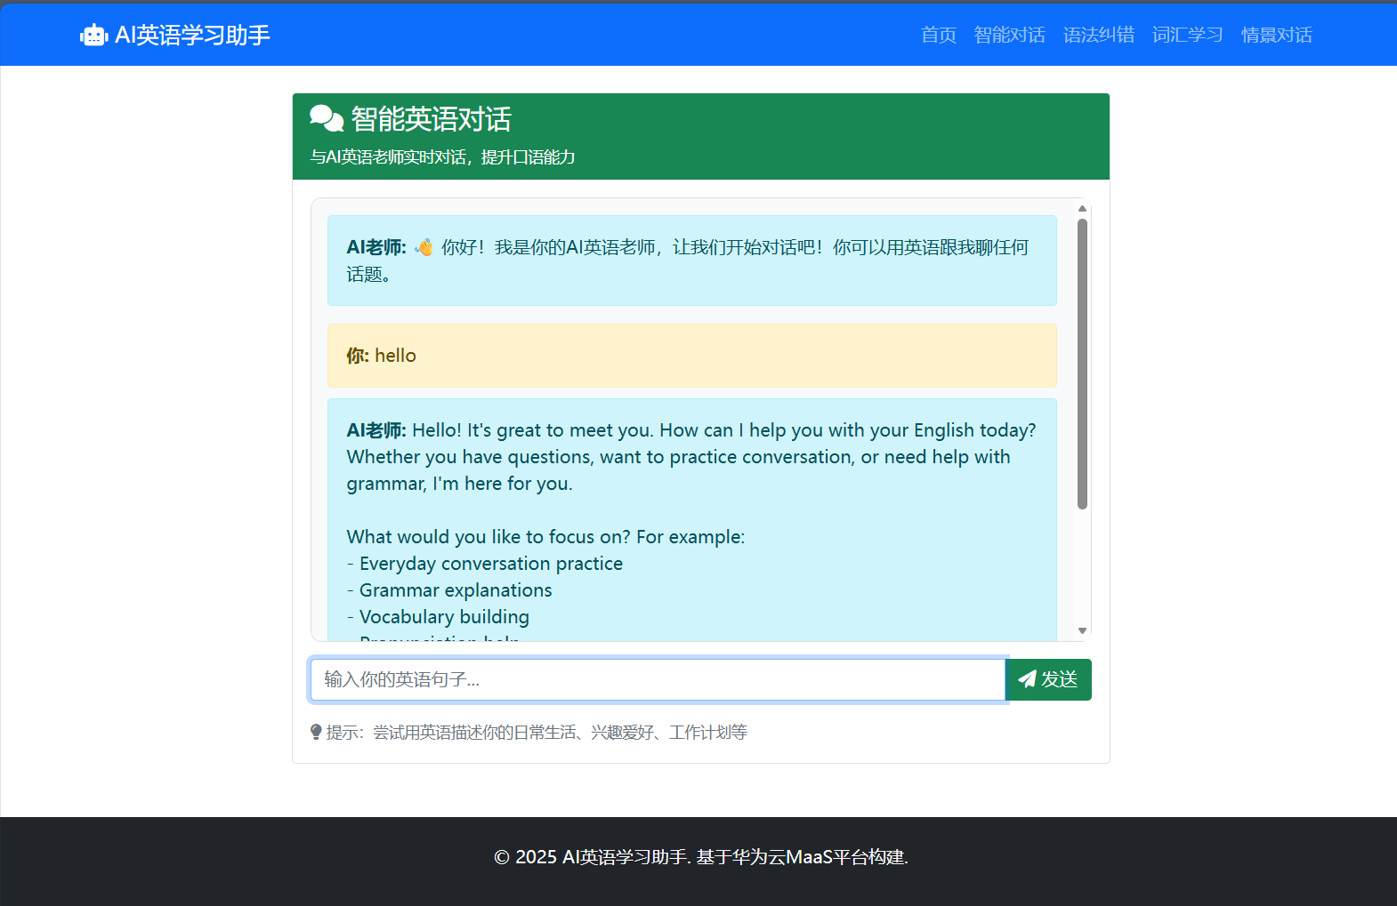The width and height of the screenshot is (1397, 906).
Task: Click the lightbulb hint icon
Action: (316, 733)
